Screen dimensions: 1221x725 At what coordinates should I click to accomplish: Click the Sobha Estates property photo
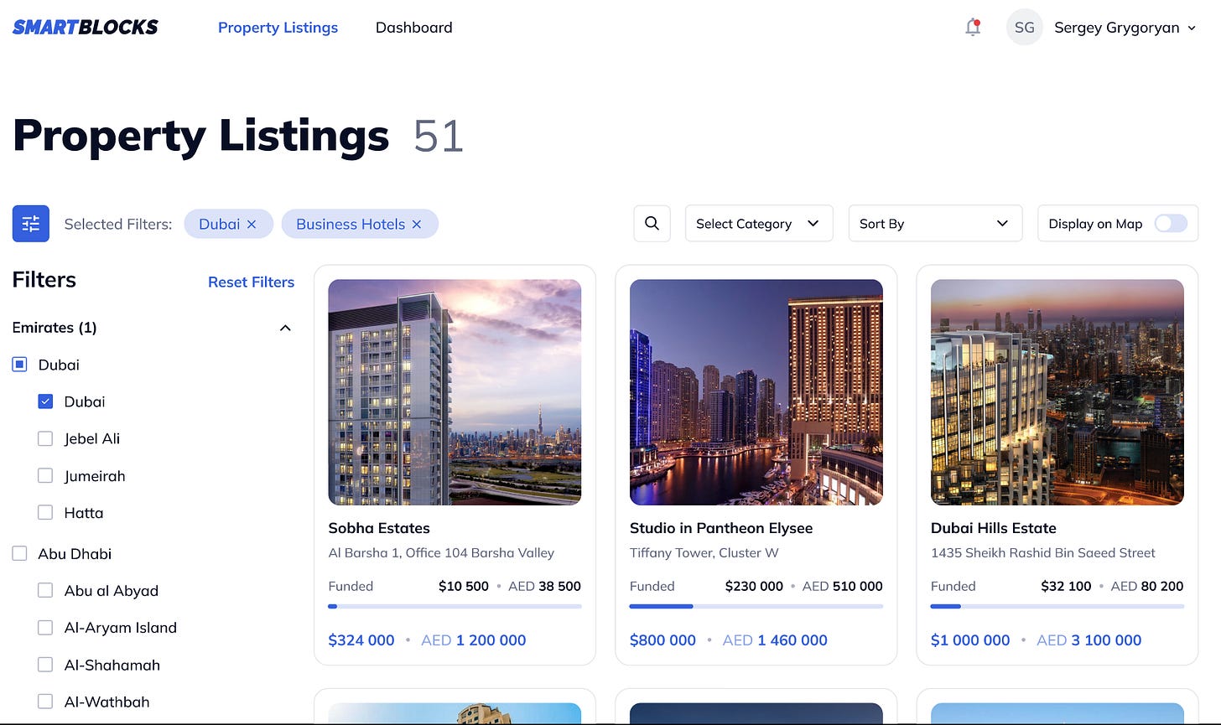(455, 392)
